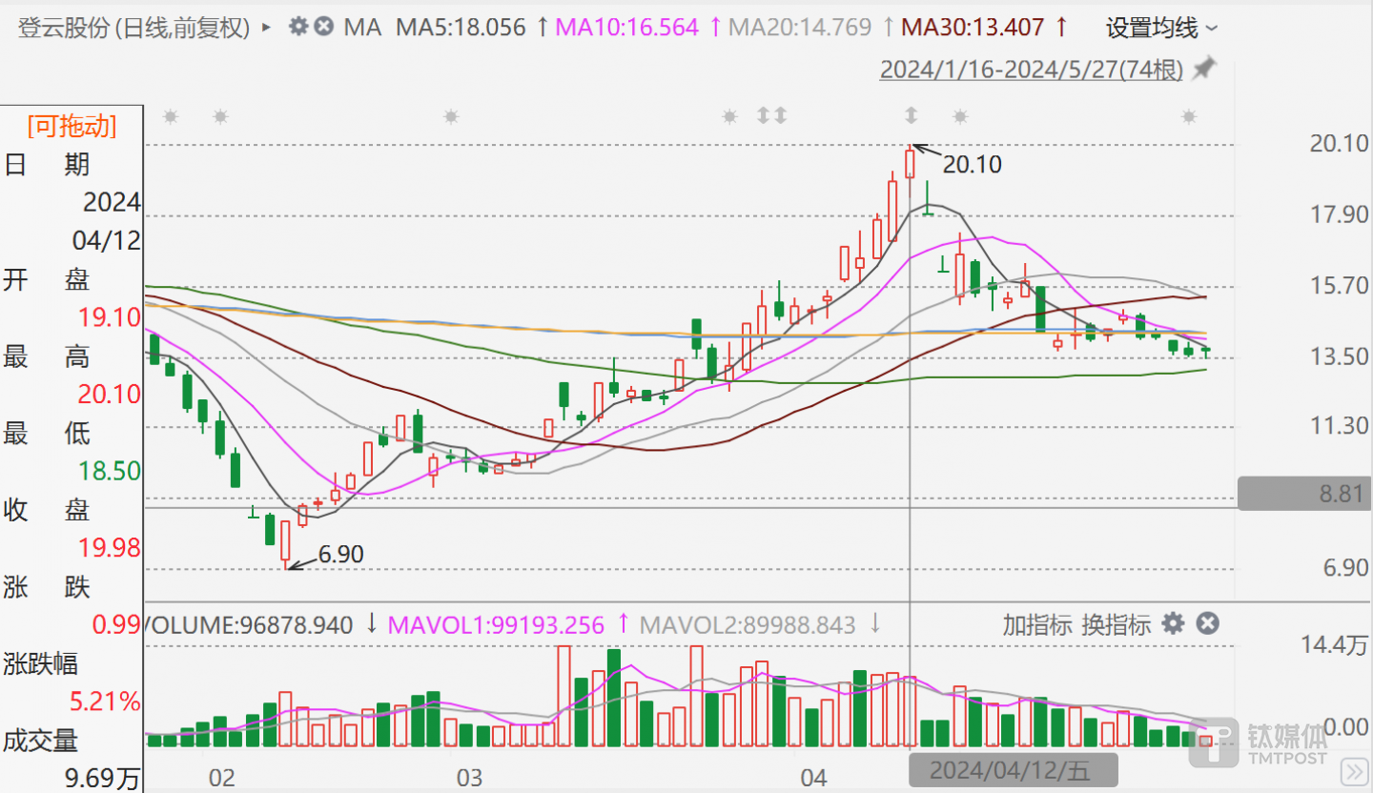This screenshot has height=793, width=1373.
Task: Click 换指标 to switch indicator
Action: [x=1116, y=625]
